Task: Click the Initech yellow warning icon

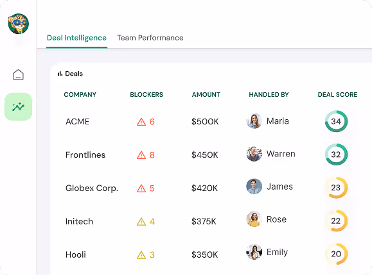Action: [x=141, y=222]
